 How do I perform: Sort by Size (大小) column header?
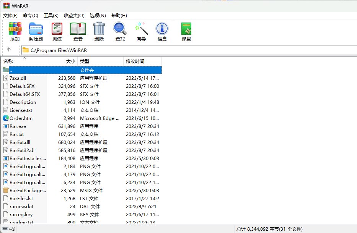(62, 61)
